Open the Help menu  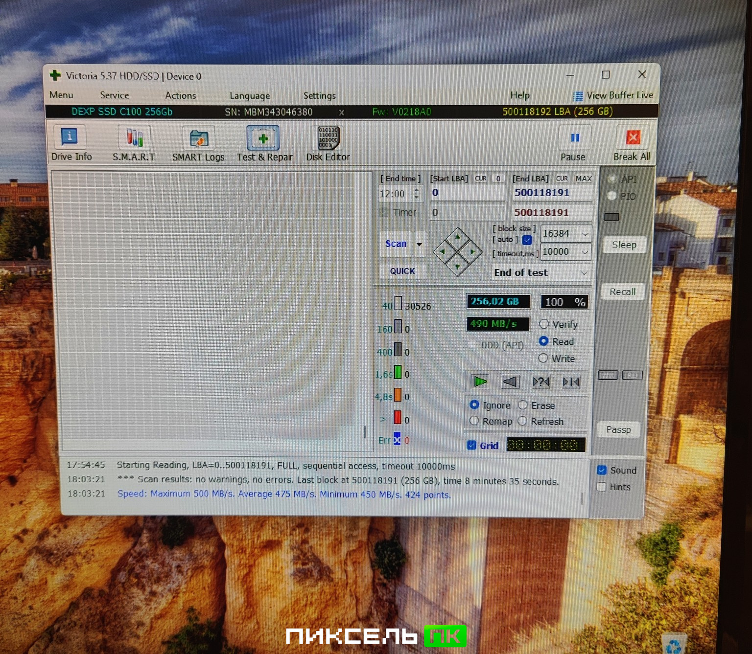(520, 95)
